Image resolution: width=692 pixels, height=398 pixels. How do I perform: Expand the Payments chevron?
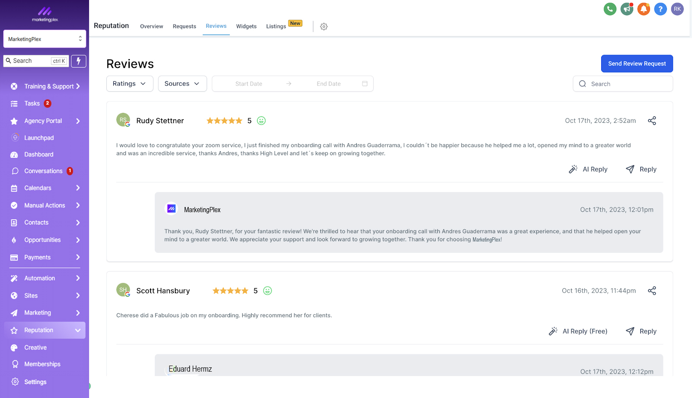[x=78, y=257]
